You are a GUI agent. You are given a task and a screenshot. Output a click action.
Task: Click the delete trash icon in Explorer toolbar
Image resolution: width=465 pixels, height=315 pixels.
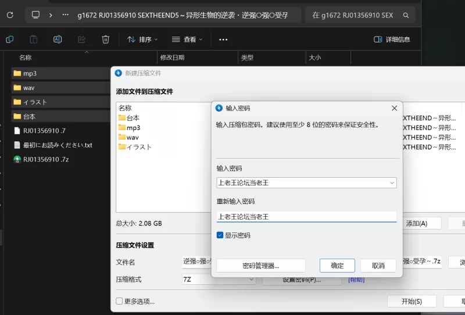click(106, 40)
